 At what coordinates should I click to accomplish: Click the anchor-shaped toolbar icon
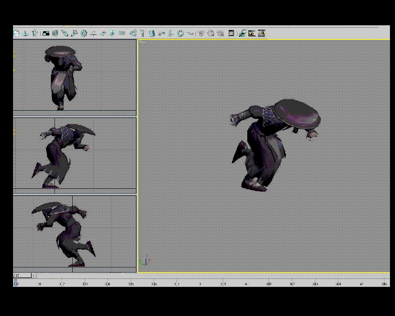tap(171, 33)
